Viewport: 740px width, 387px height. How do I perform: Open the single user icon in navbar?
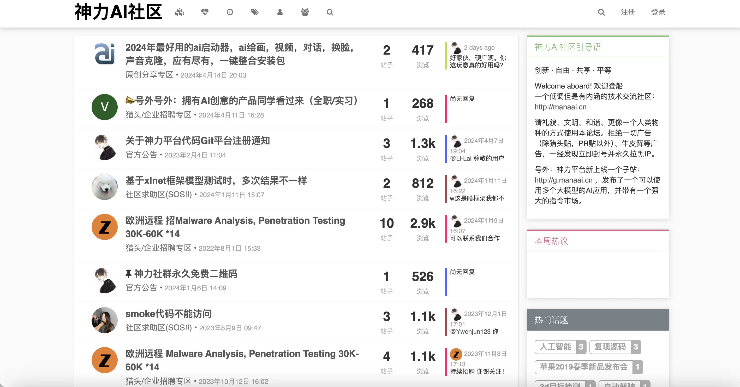coord(280,12)
